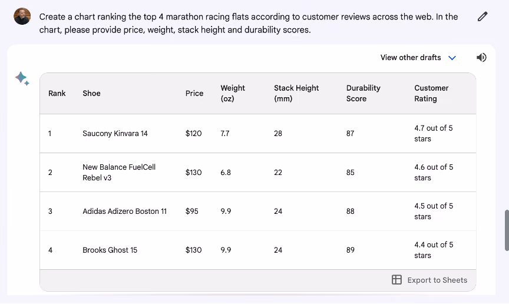Click the read aloud speaker icon
Screen dimensions: 509x304
[x=481, y=58]
